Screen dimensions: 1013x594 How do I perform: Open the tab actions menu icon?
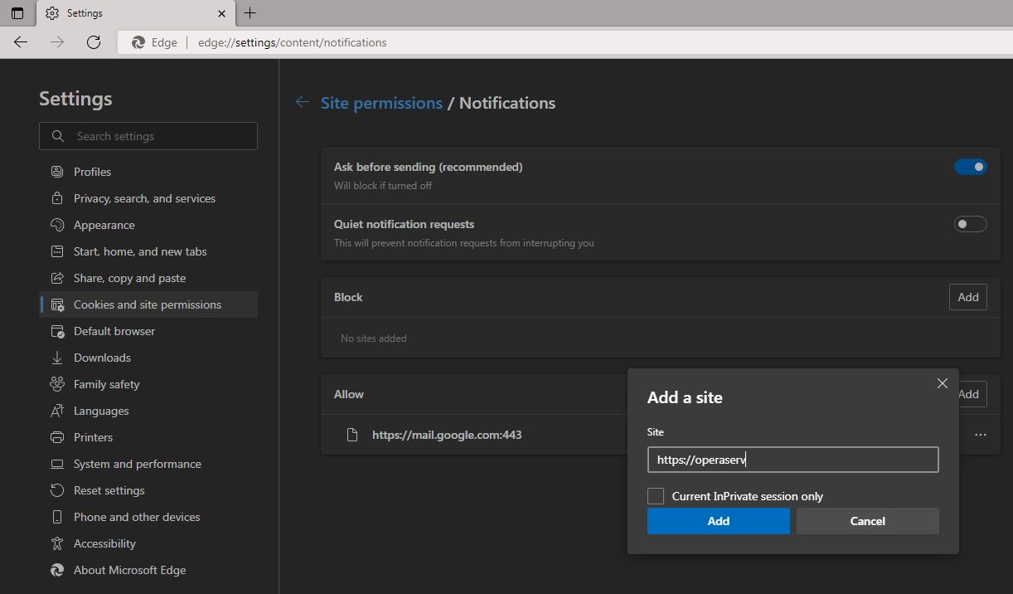(17, 13)
